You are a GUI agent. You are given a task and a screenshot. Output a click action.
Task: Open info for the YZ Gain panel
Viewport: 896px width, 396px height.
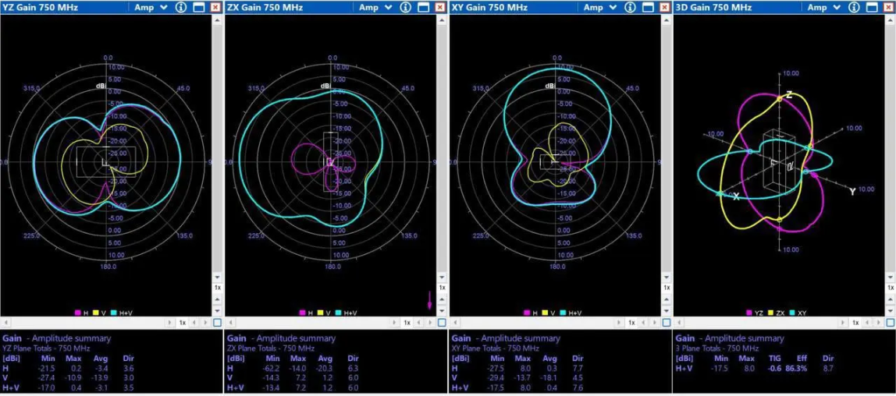[x=180, y=7]
